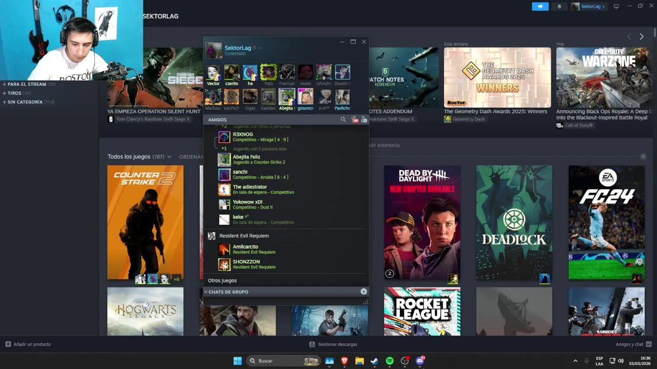657x369 pixels.
Task: Open chat with keke
Action: pos(286,219)
